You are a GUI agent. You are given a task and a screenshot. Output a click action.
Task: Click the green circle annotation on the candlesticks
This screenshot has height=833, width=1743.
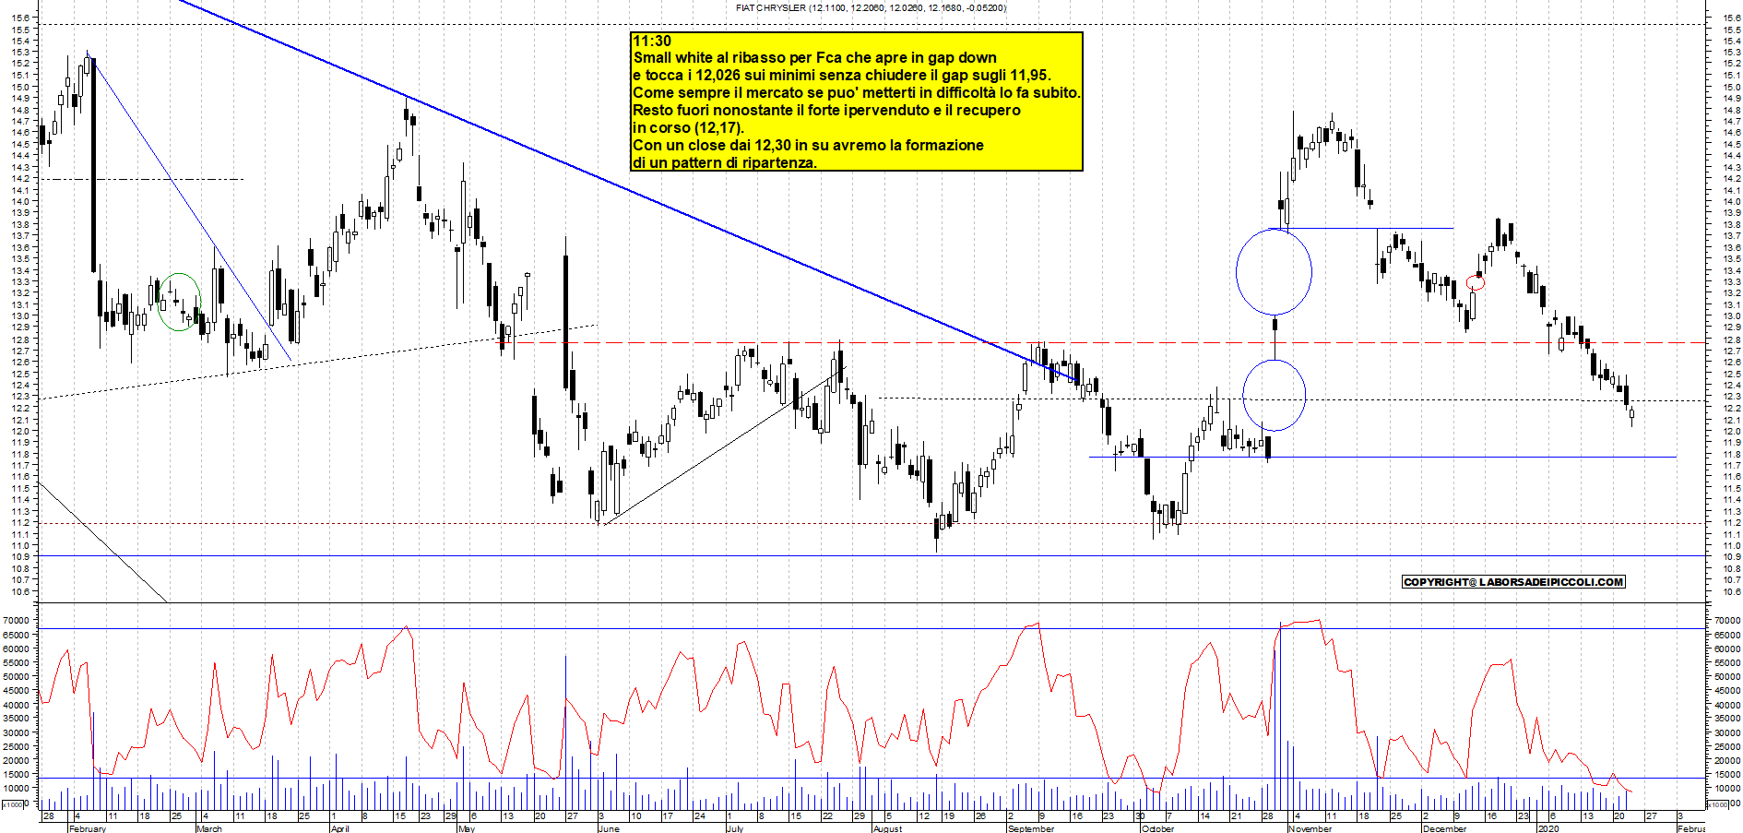[179, 302]
